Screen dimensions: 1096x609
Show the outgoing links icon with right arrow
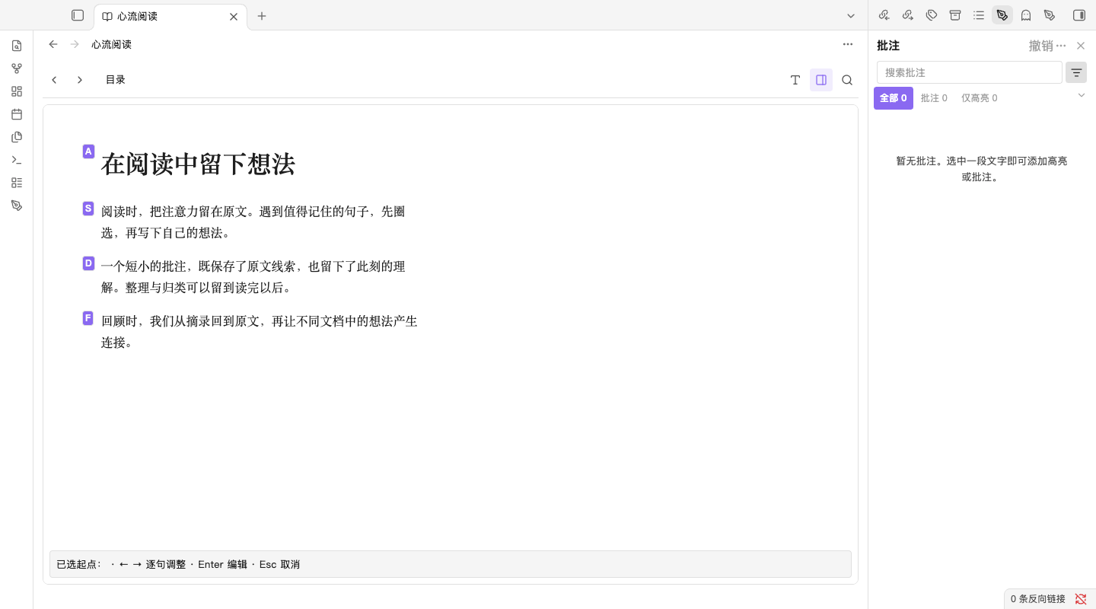tap(908, 15)
